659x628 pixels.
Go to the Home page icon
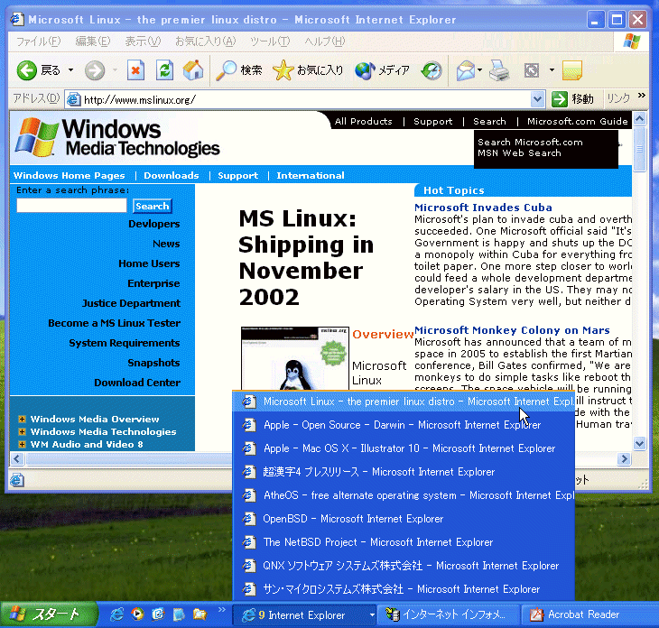click(193, 70)
